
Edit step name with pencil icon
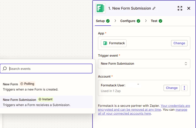point(154,8)
